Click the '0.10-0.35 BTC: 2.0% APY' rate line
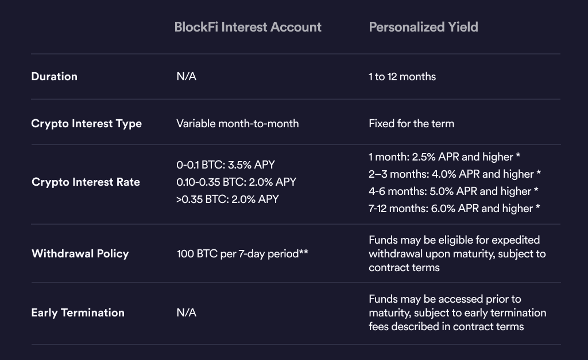The height and width of the screenshot is (360, 588). tap(236, 182)
